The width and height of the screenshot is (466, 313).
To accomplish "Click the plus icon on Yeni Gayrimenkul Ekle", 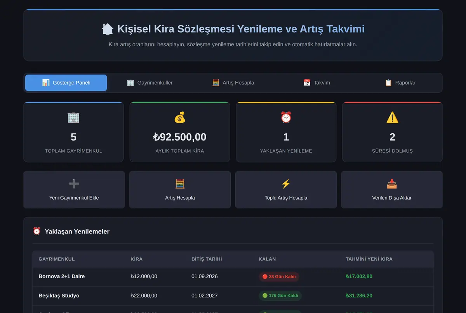I will (74, 184).
